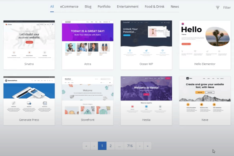The height and width of the screenshot is (156, 234).
Task: Go to first page of themes
Action: point(86,146)
